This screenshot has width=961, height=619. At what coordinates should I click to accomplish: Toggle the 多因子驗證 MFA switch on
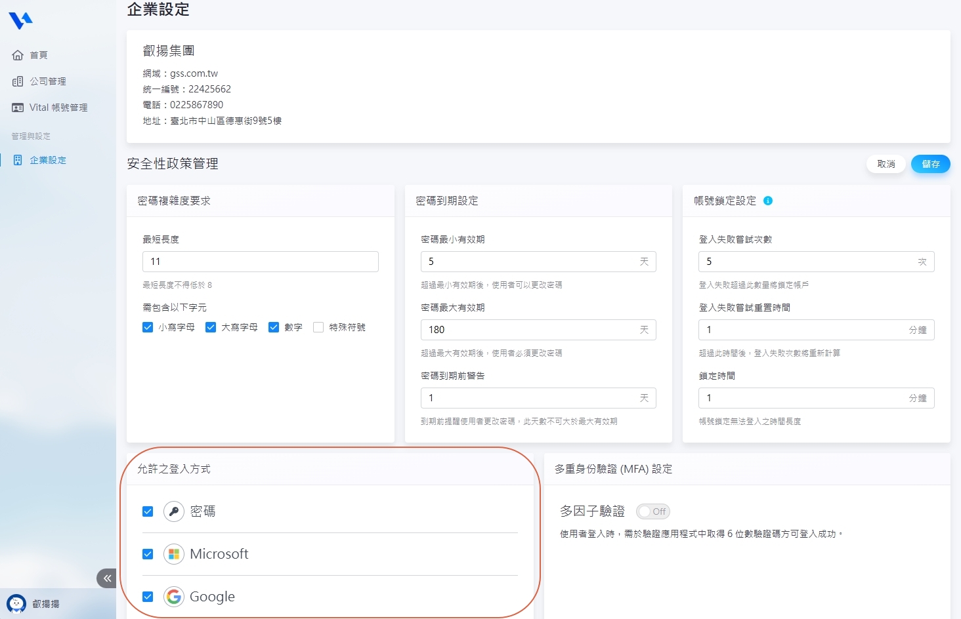tap(652, 511)
